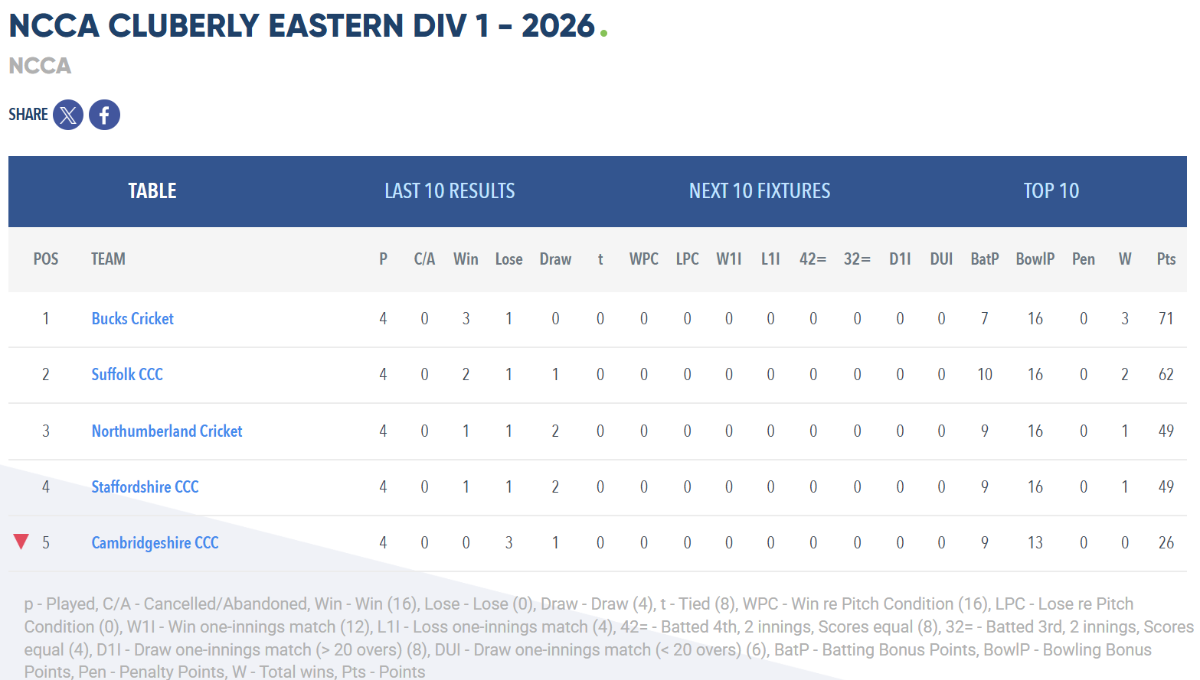Click the BowlP column header
Viewport: 1200px width, 680px height.
pyautogui.click(x=1035, y=259)
